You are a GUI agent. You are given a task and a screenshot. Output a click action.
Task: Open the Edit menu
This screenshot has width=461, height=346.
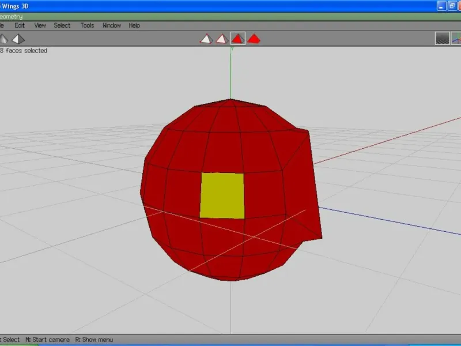[20, 25]
